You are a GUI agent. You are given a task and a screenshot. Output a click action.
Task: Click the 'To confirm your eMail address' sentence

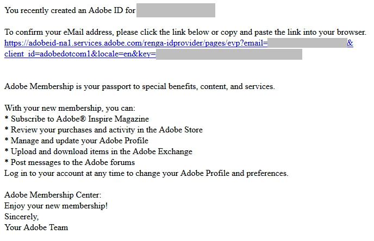click(185, 32)
